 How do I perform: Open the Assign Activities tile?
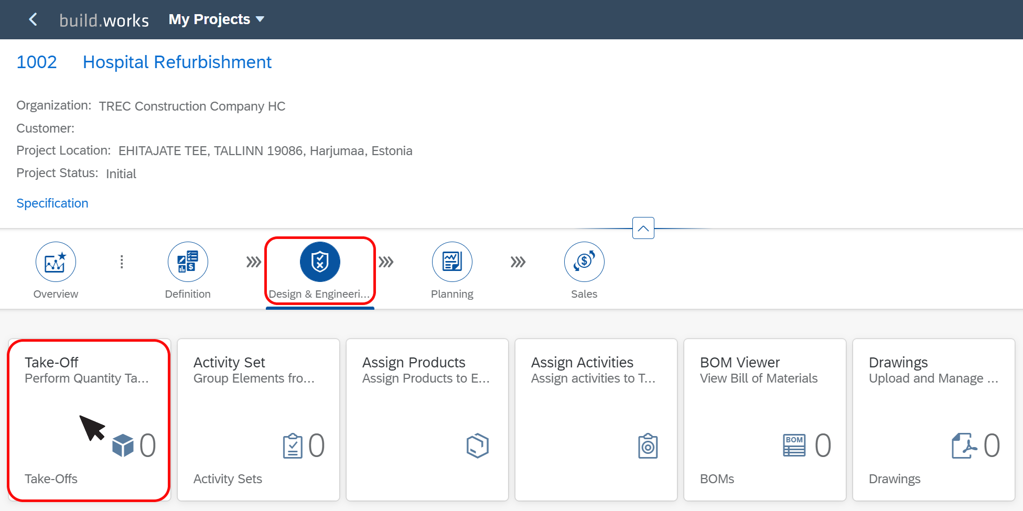596,420
